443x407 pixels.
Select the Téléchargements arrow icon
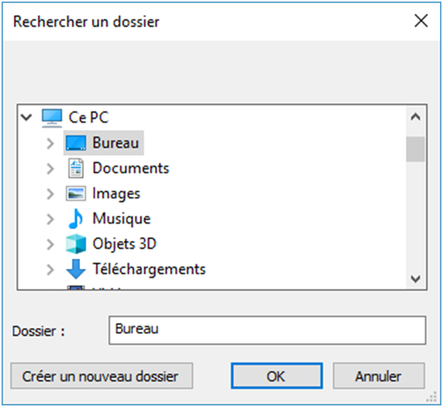tap(76, 269)
